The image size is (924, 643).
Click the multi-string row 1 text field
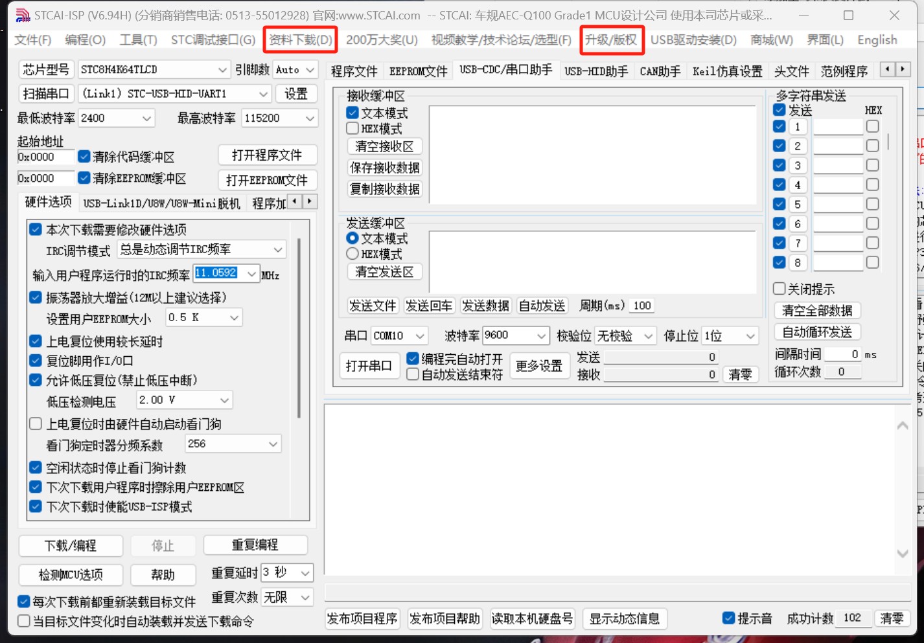coord(838,126)
